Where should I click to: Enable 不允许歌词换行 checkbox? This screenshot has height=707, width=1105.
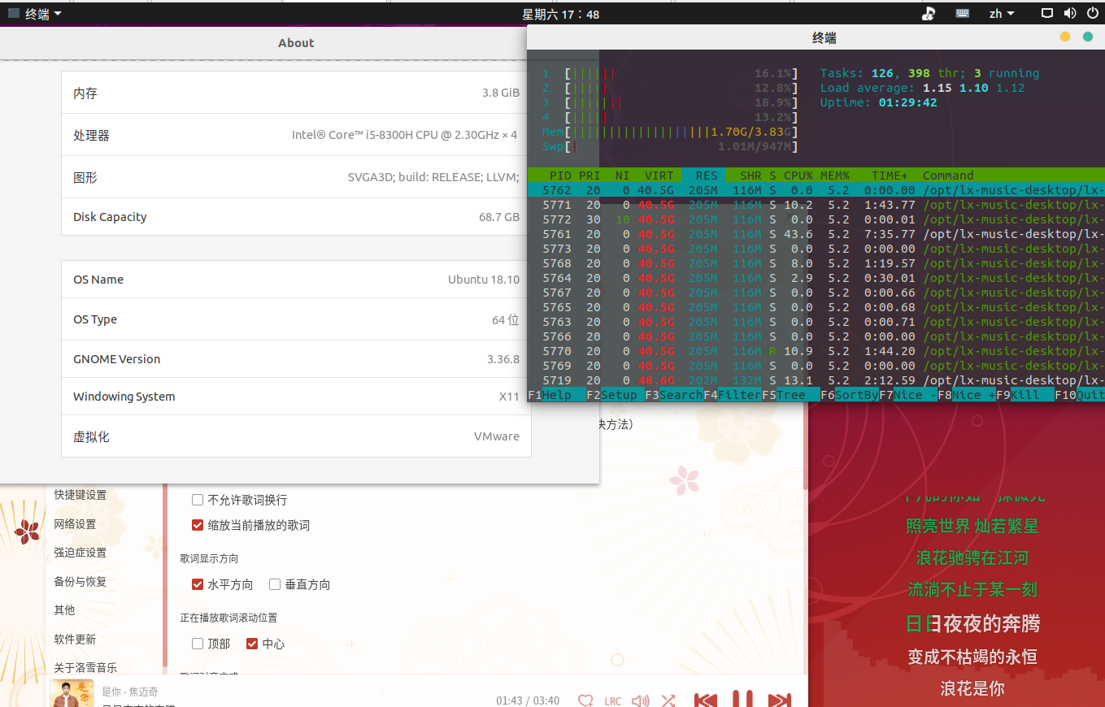(198, 500)
